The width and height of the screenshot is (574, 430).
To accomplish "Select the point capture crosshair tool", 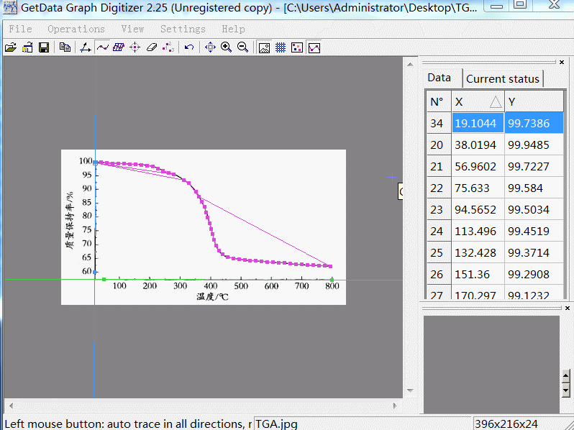I will pos(135,47).
